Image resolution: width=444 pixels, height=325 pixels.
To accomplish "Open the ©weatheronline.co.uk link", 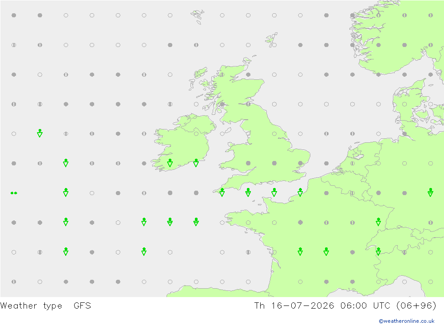I will coord(406,321).
